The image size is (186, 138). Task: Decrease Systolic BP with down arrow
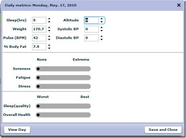tap(101, 31)
